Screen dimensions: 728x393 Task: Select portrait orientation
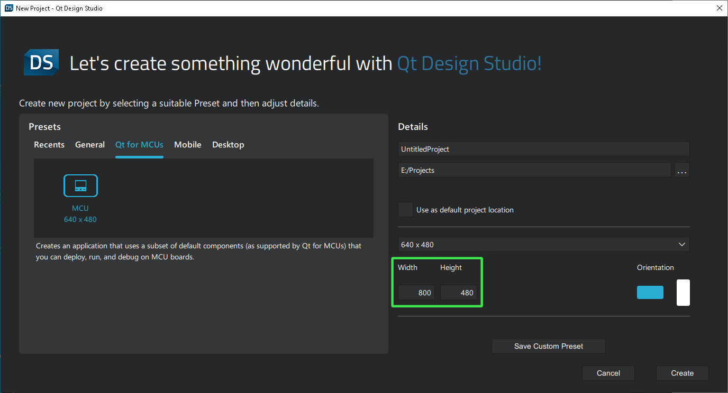(683, 292)
